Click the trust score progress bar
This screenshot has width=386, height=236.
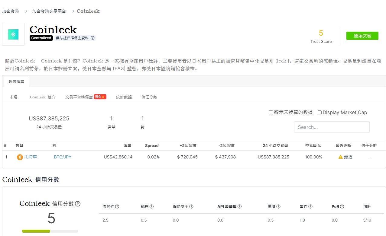point(50,231)
